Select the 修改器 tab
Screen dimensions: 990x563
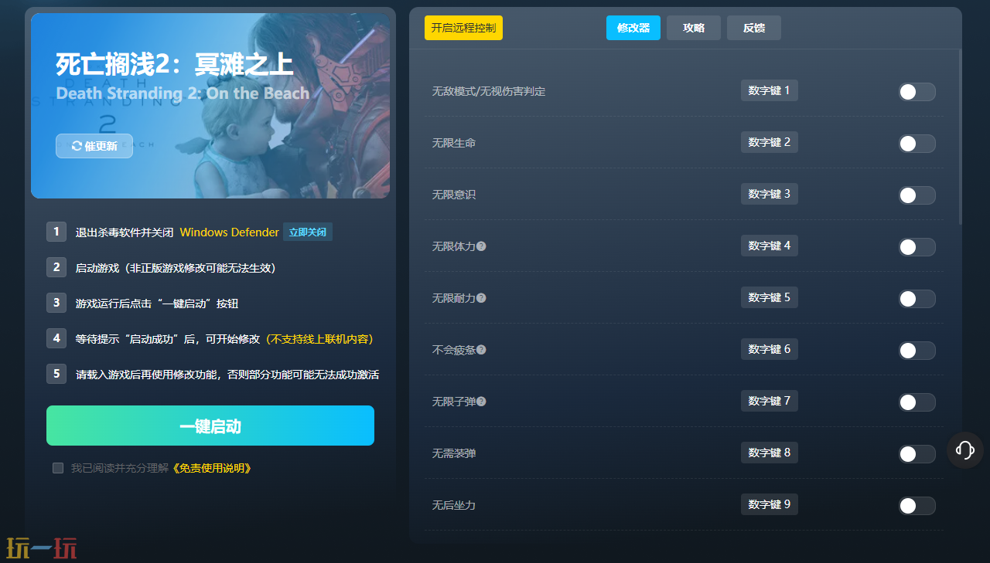633,28
